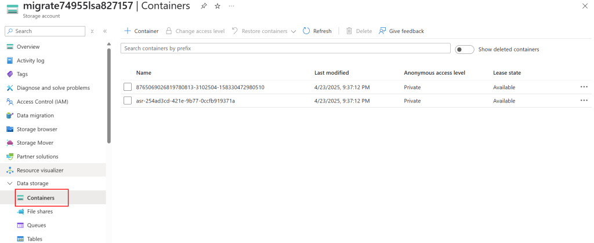Check the box for asr-254ad3cd container

tap(128, 101)
